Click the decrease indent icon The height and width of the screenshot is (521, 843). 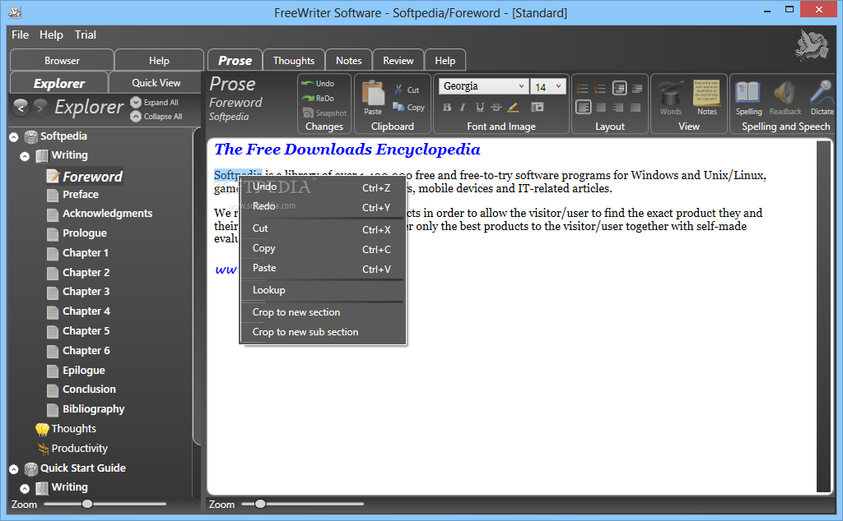[x=619, y=88]
